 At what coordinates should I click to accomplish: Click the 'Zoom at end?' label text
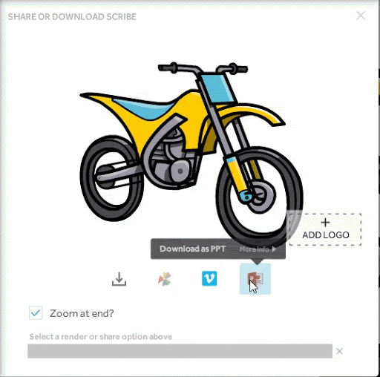pyautogui.click(x=82, y=313)
